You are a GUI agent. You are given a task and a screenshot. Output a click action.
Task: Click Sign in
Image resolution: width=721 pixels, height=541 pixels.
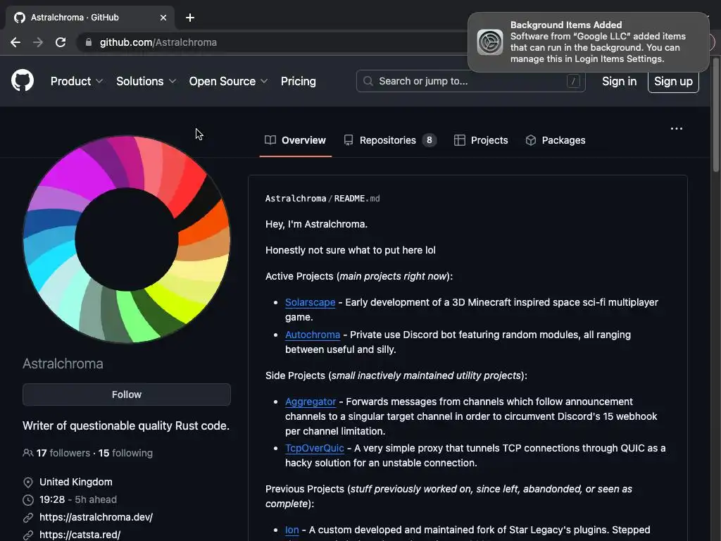(619, 82)
